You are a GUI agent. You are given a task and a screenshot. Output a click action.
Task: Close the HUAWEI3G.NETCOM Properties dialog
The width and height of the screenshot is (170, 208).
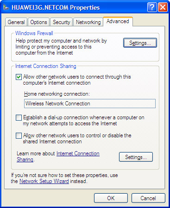[163, 7]
